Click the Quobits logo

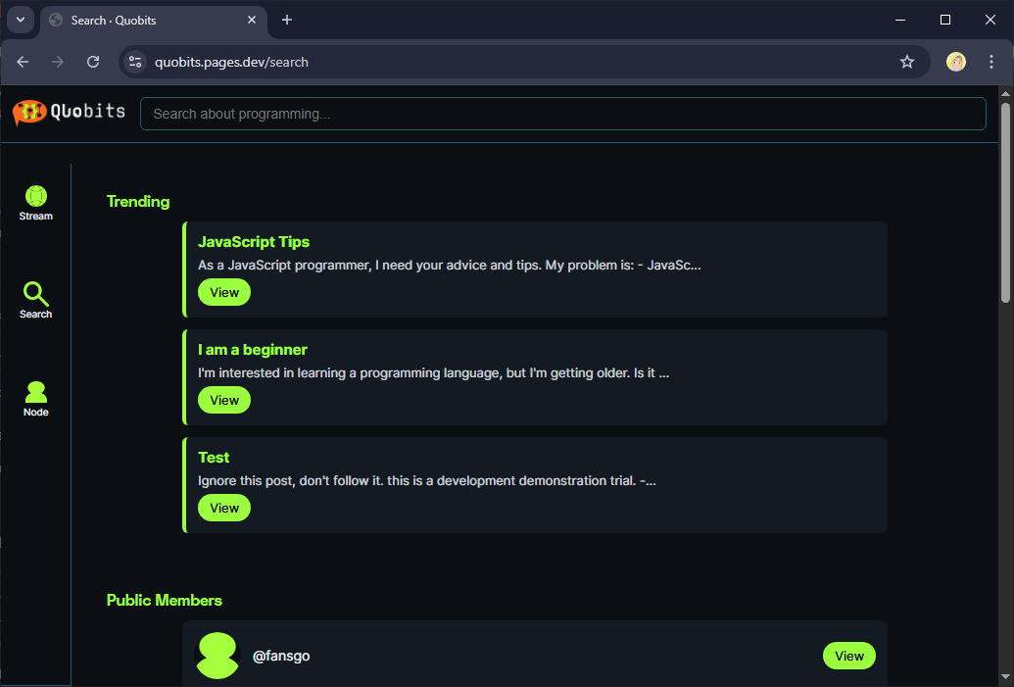coord(70,113)
